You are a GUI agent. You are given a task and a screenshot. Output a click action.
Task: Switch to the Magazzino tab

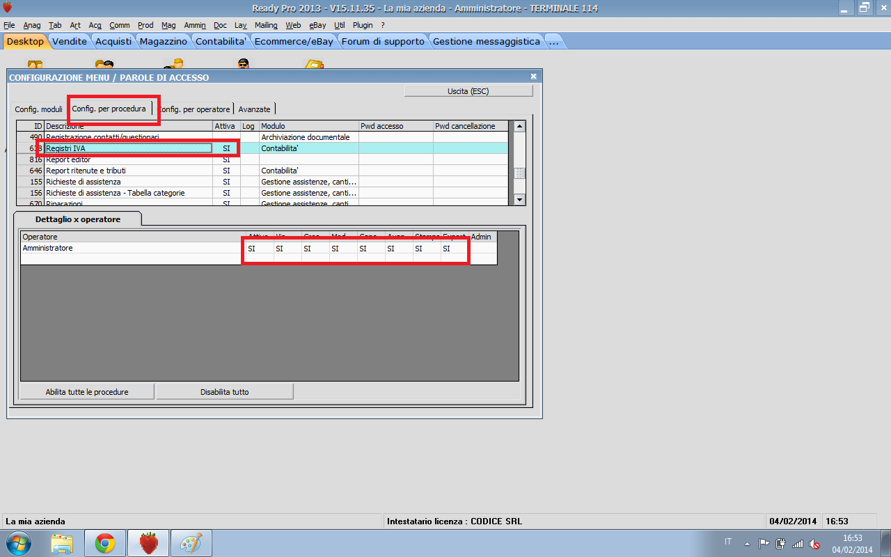pos(164,41)
